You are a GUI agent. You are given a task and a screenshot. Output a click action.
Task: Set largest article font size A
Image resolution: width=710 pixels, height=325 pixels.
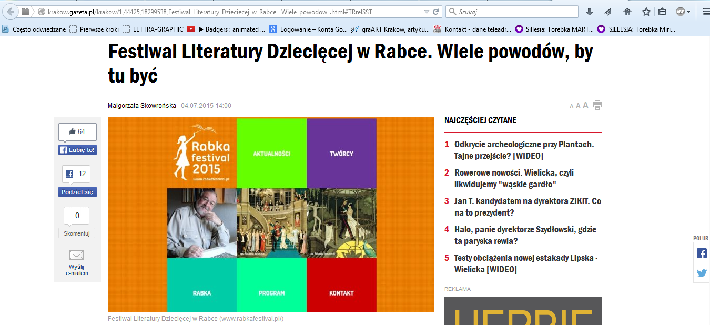click(x=585, y=106)
